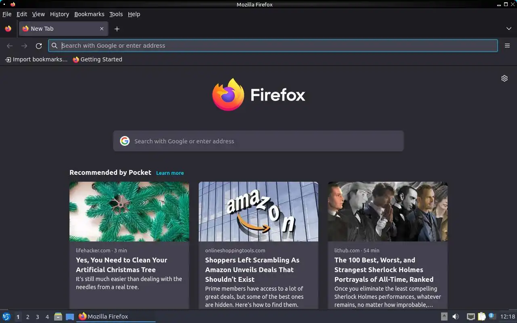Open a new tab with plus button
This screenshot has width=517, height=323.
(117, 29)
